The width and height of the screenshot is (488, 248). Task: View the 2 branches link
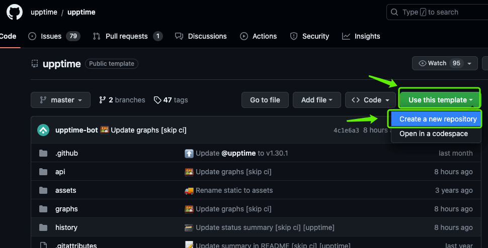pos(122,100)
